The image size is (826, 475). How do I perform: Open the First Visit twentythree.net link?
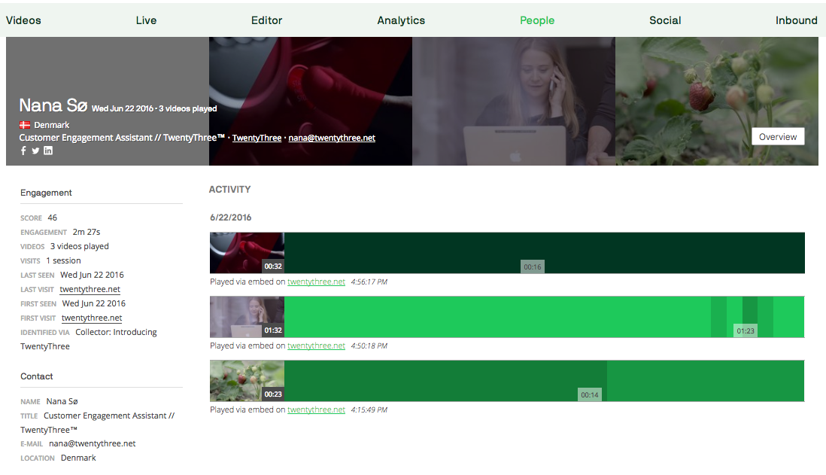[92, 318]
